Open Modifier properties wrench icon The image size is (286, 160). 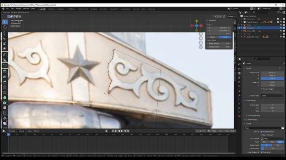(240, 95)
